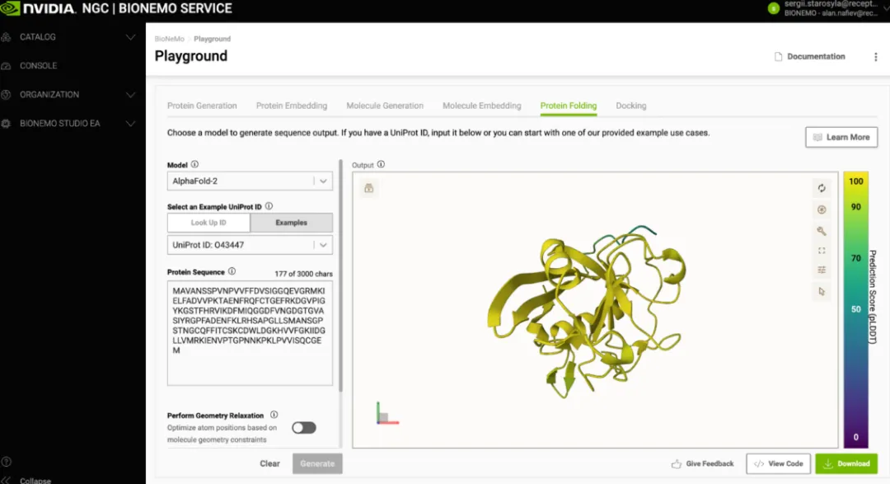The height and width of the screenshot is (484, 890).
Task: Click the Console sidebar icon
Action: [7, 66]
